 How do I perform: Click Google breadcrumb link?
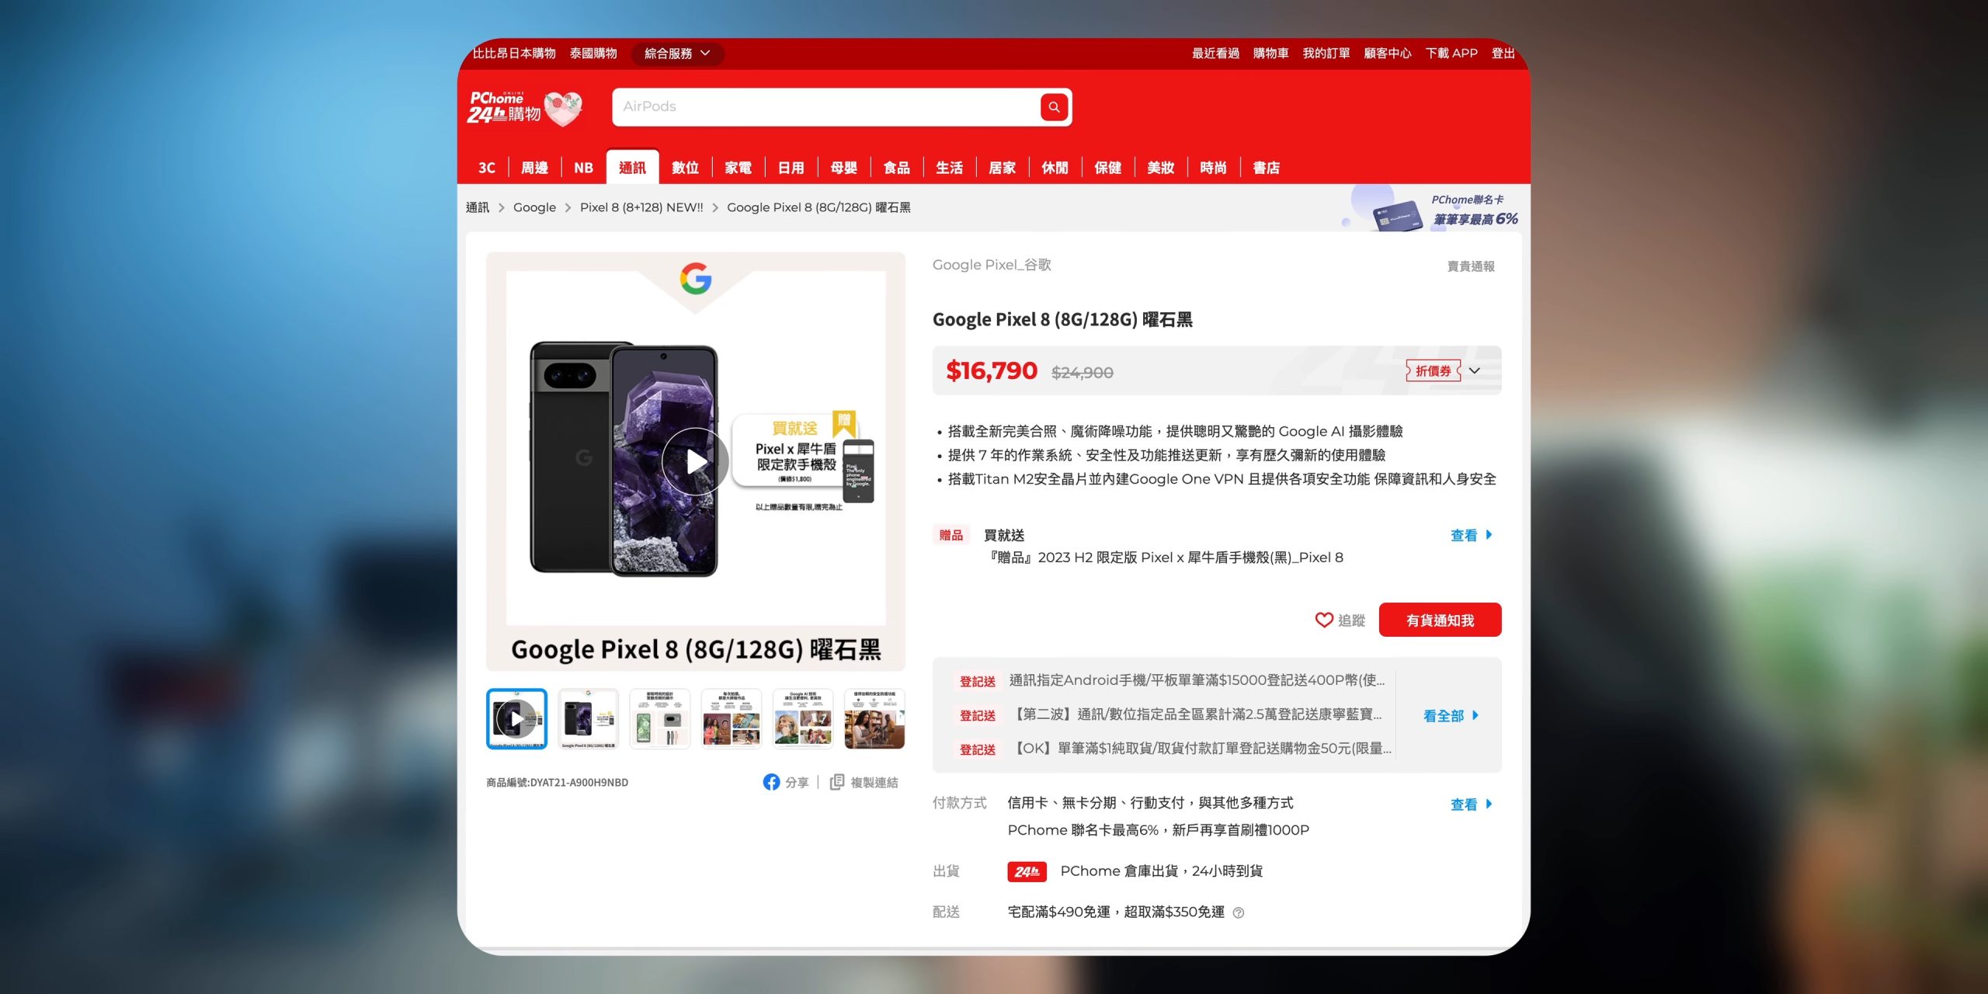click(534, 207)
